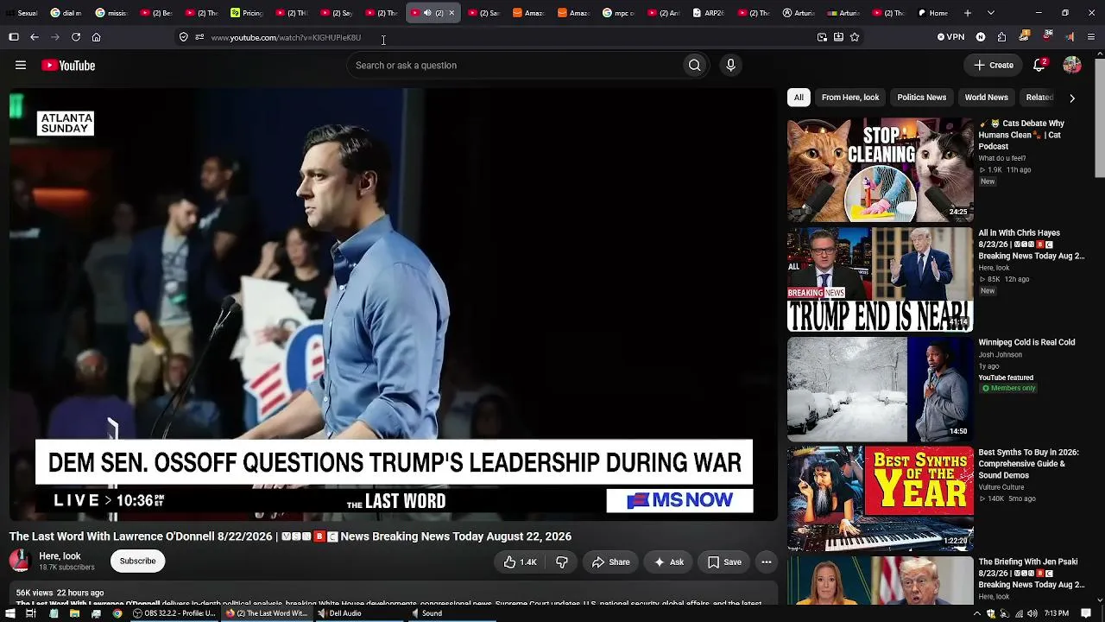
Task: Expand the tab search dropdown
Action: tap(991, 13)
